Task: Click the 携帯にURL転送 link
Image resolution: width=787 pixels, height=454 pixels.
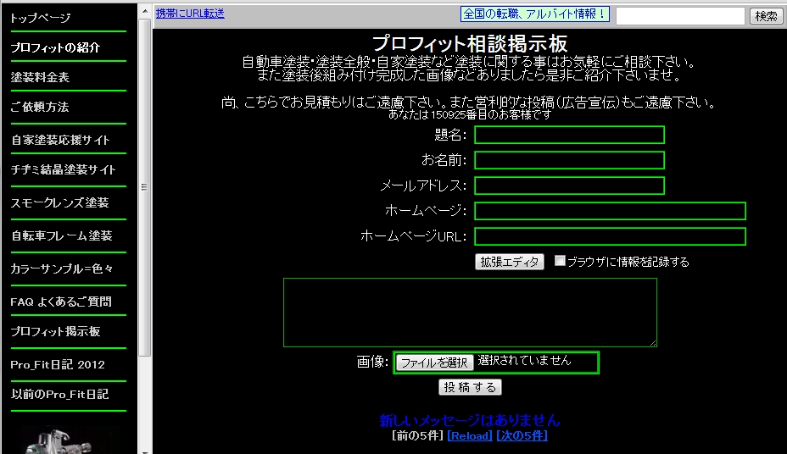Action: click(x=190, y=14)
